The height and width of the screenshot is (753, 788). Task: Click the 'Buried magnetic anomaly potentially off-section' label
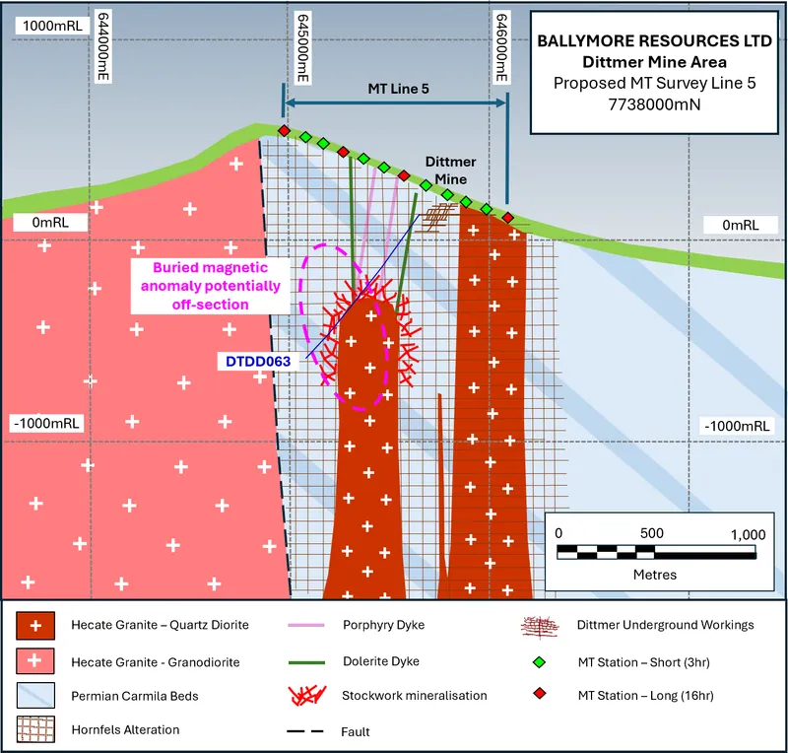click(210, 286)
